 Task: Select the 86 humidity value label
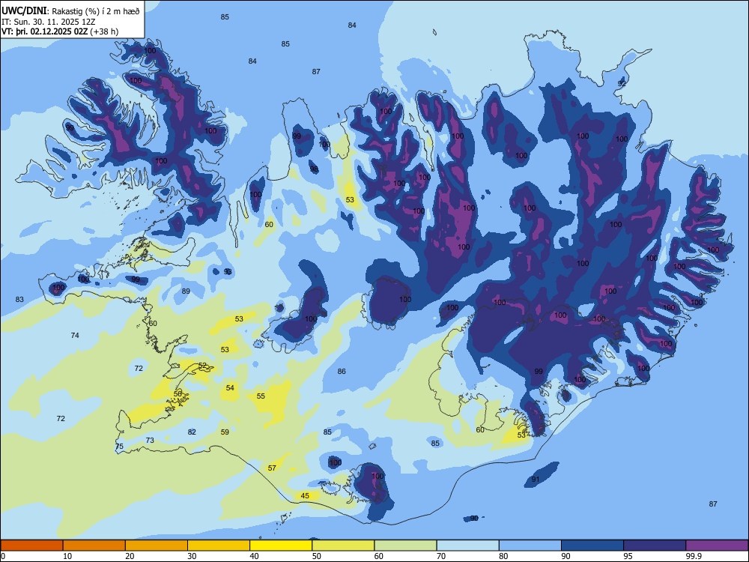[341, 372]
